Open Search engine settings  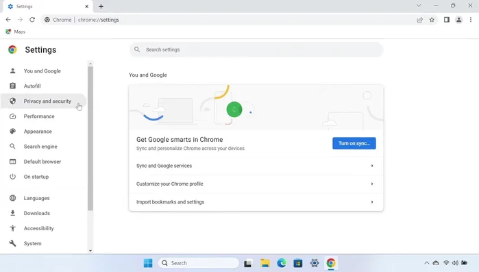(x=40, y=147)
